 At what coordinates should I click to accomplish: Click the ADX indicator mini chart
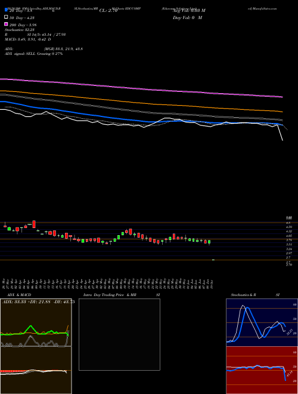pos(36,322)
